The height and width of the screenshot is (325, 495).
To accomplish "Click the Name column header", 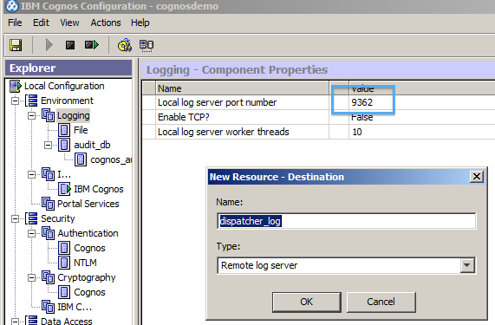I will (x=242, y=88).
